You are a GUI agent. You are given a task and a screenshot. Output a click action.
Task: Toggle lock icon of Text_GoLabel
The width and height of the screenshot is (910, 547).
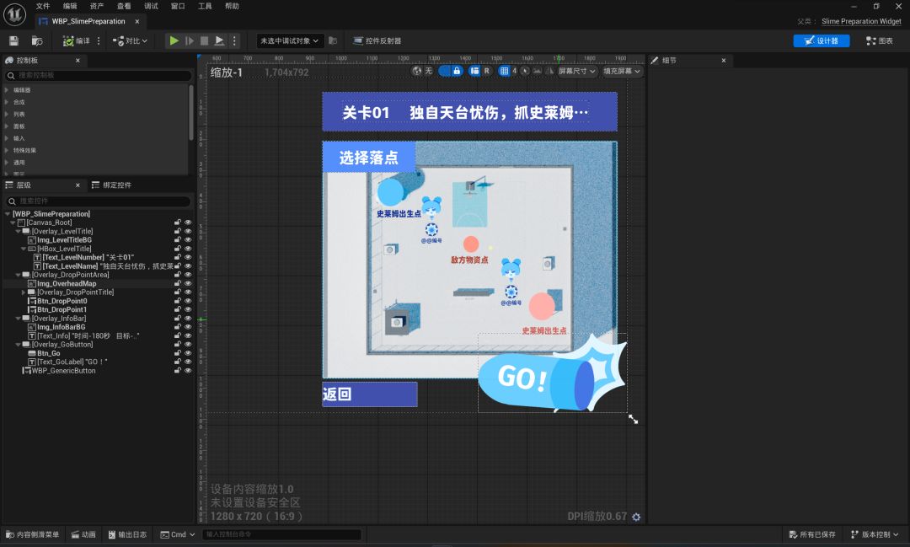(178, 362)
